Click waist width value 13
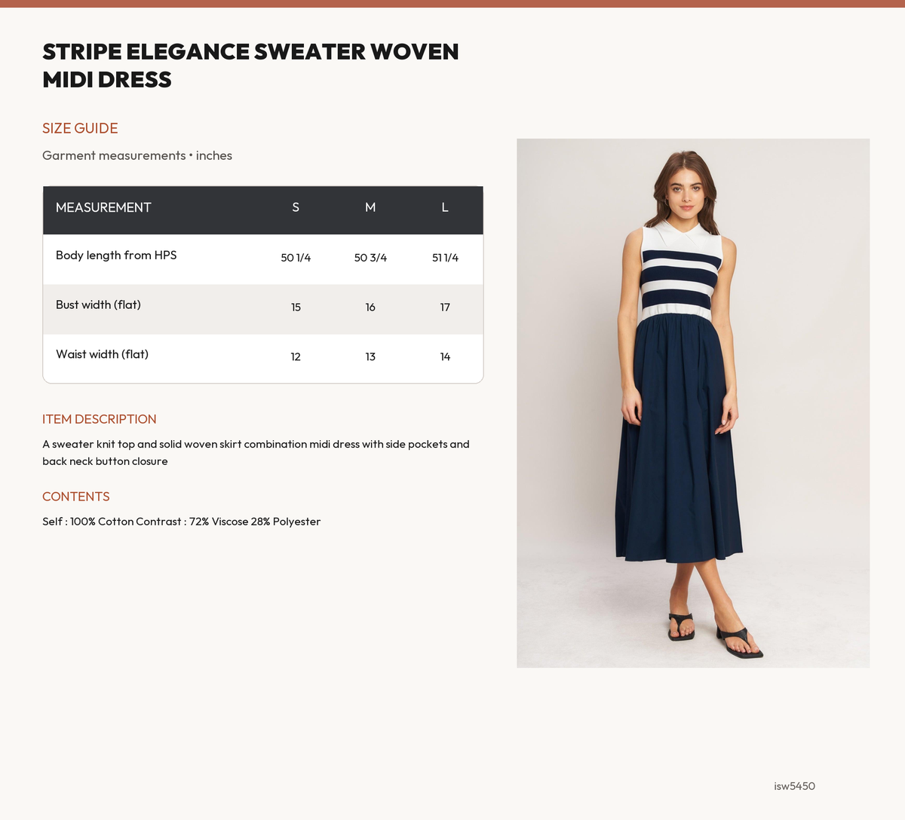The width and height of the screenshot is (905, 820). [370, 356]
